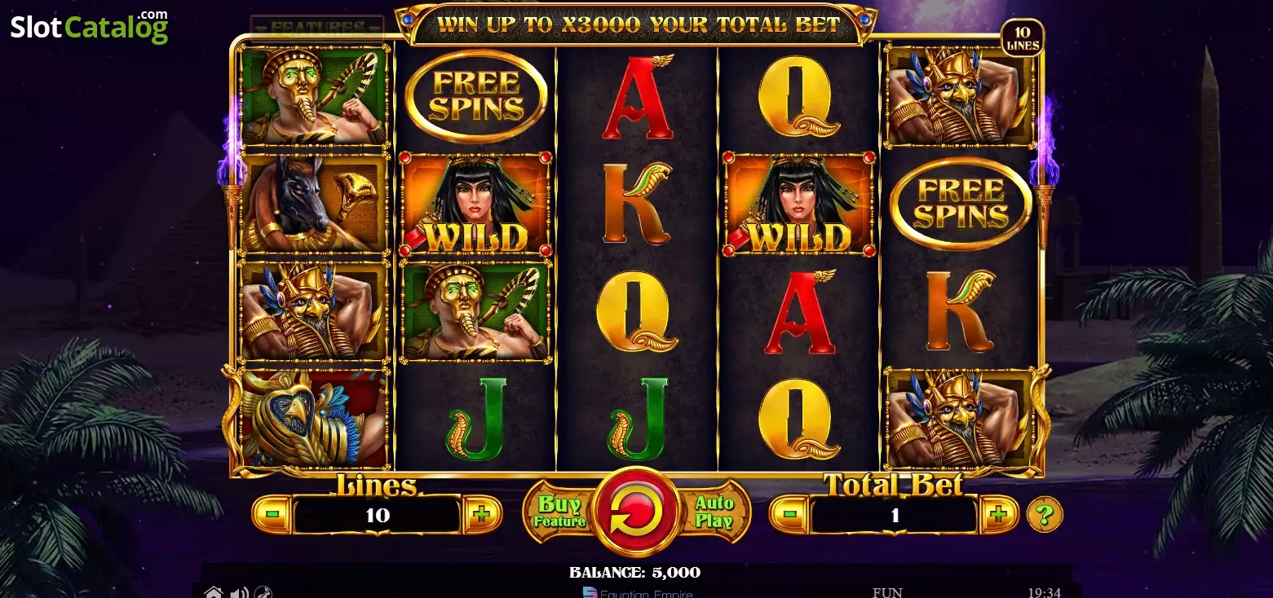Expand the Features dropdown tab

[x=316, y=27]
